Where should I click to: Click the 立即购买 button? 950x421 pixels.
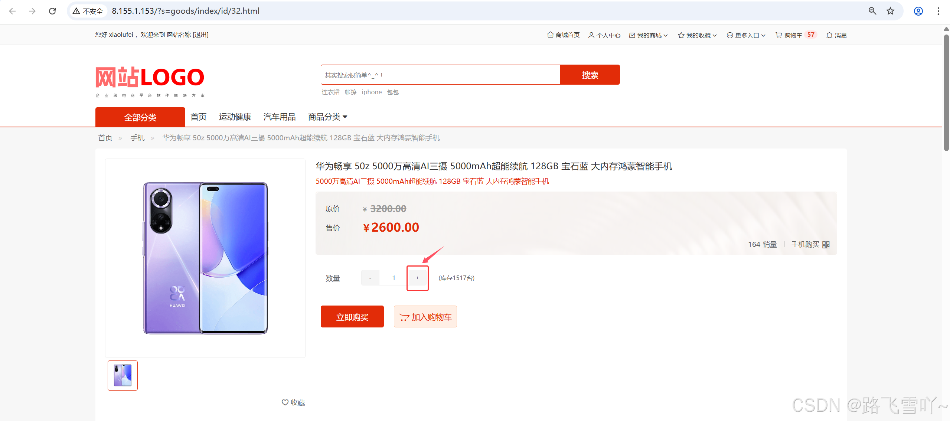[352, 317]
